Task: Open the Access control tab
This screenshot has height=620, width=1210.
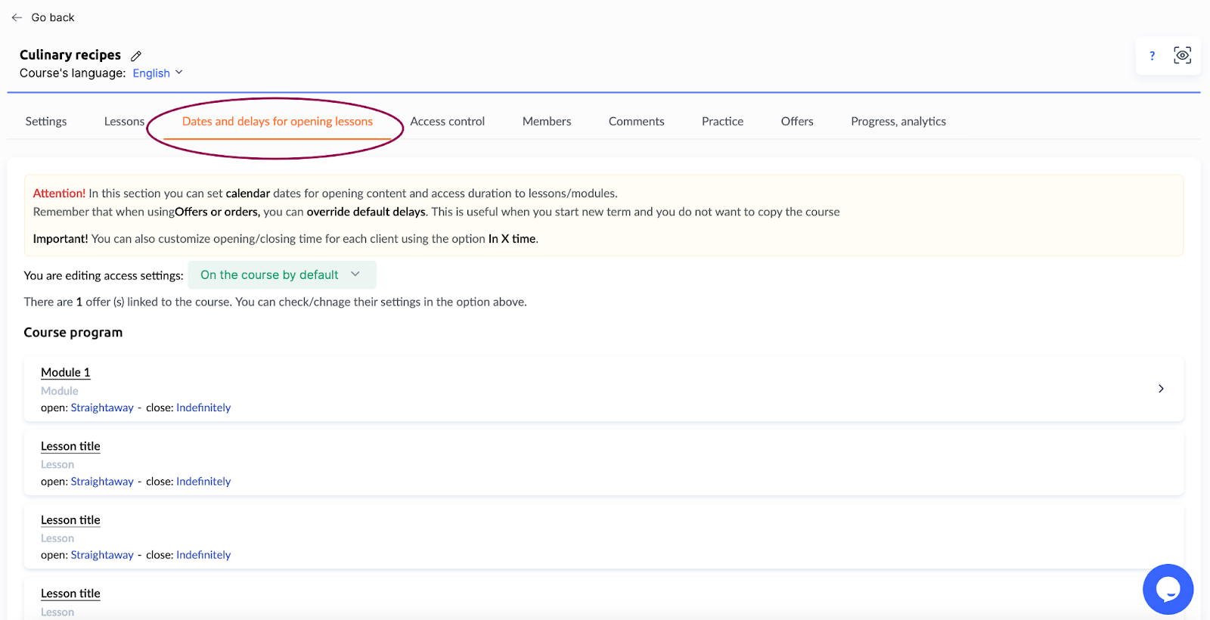Action: click(x=448, y=122)
